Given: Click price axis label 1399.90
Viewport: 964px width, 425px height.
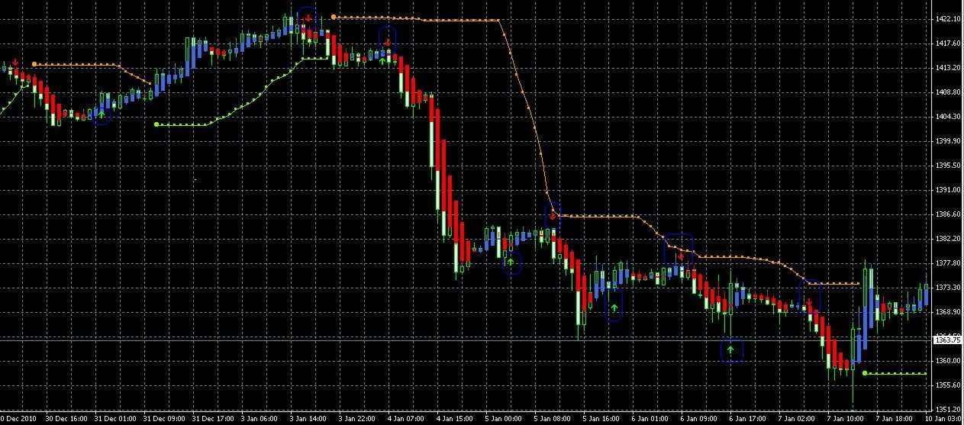Looking at the screenshot, I should (947, 141).
